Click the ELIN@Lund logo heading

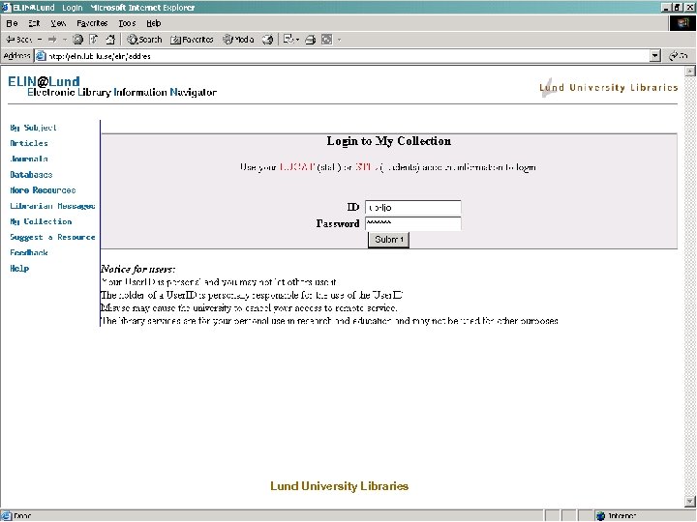44,81
